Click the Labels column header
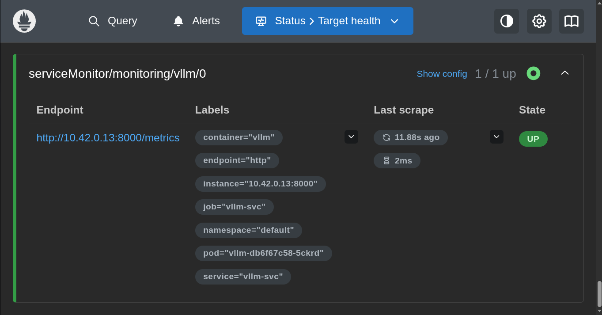Image resolution: width=602 pixels, height=315 pixels. pos(212,110)
